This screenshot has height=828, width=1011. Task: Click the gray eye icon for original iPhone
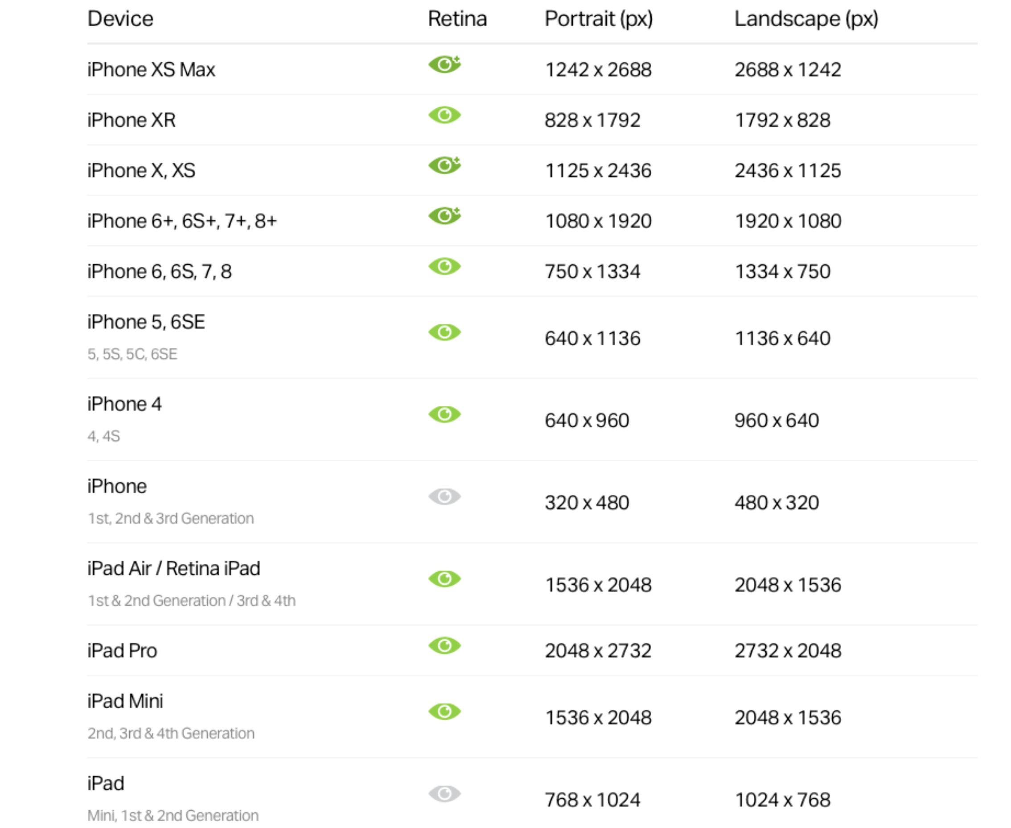click(444, 496)
